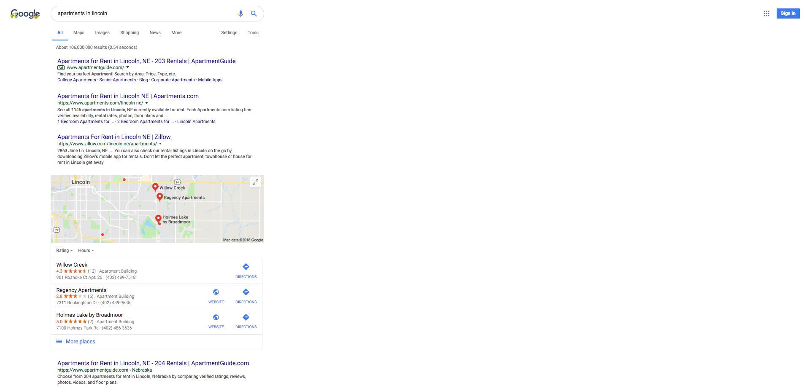Open the Zillow apartments result
Image resolution: width=810 pixels, height=391 pixels.
point(114,137)
